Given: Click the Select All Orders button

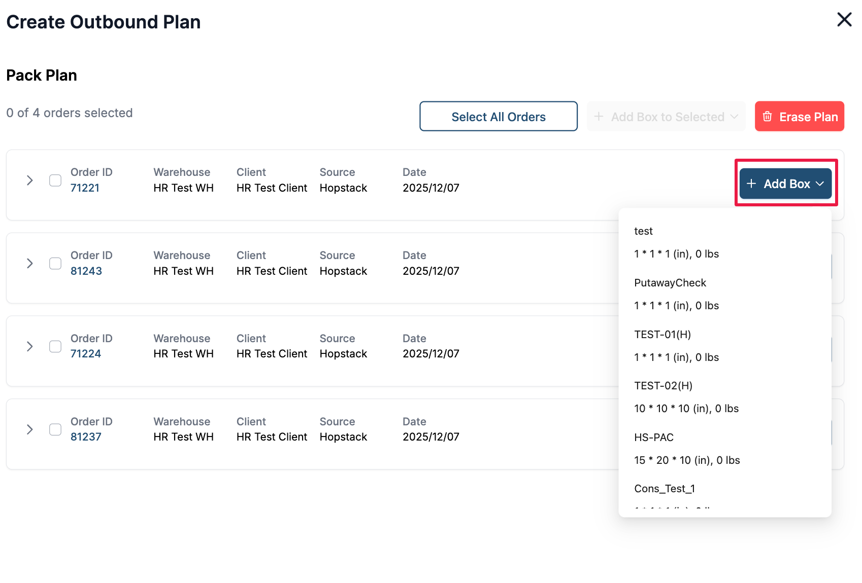Looking at the screenshot, I should pyautogui.click(x=498, y=117).
